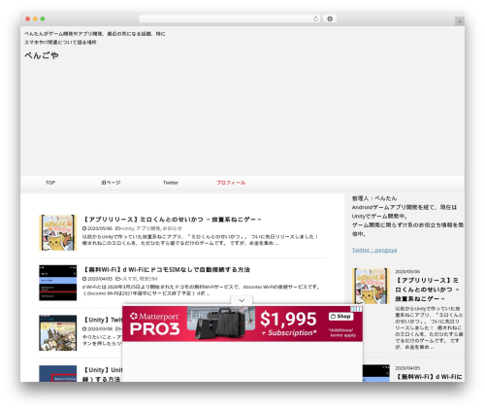Open sidebar article 【無料Wi-Fi】d Wi-Fiに
Screen dimensions: 485x411
pos(429,377)
